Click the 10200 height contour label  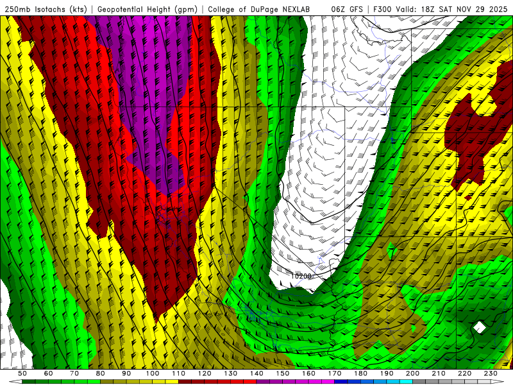301,276
